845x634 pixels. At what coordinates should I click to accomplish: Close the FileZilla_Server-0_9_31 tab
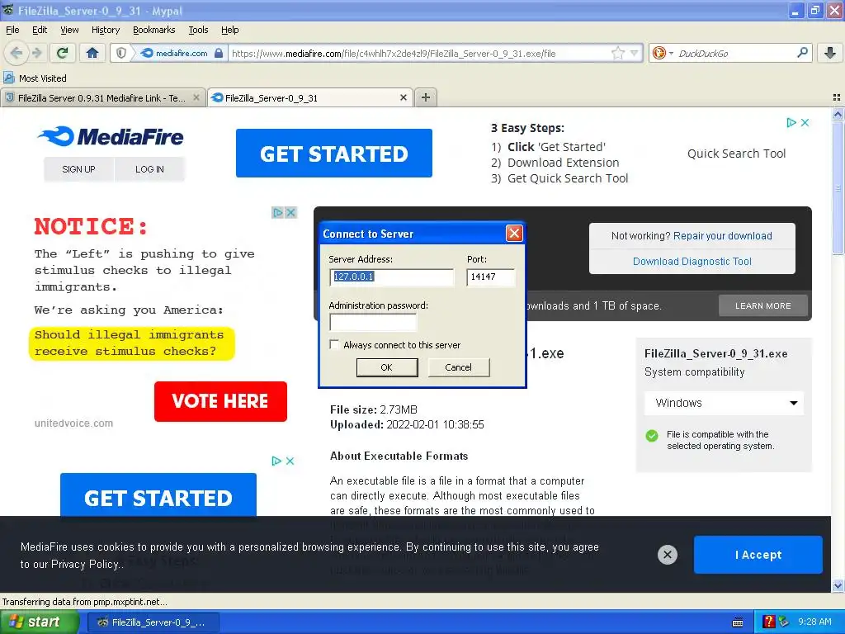(403, 97)
